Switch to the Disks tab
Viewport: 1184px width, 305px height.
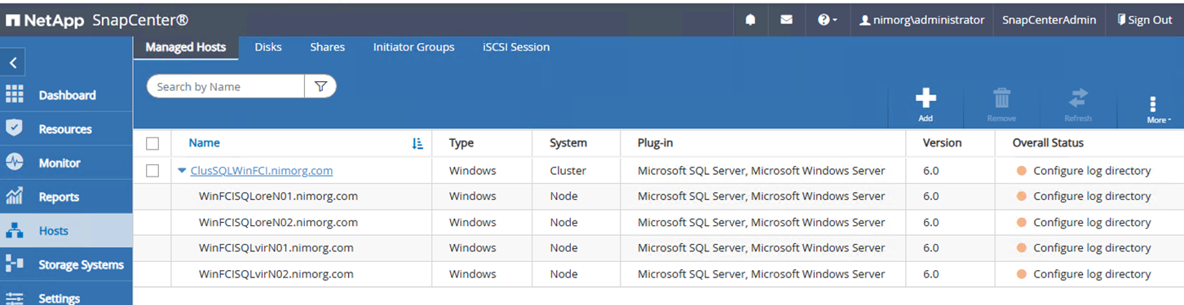(x=268, y=47)
